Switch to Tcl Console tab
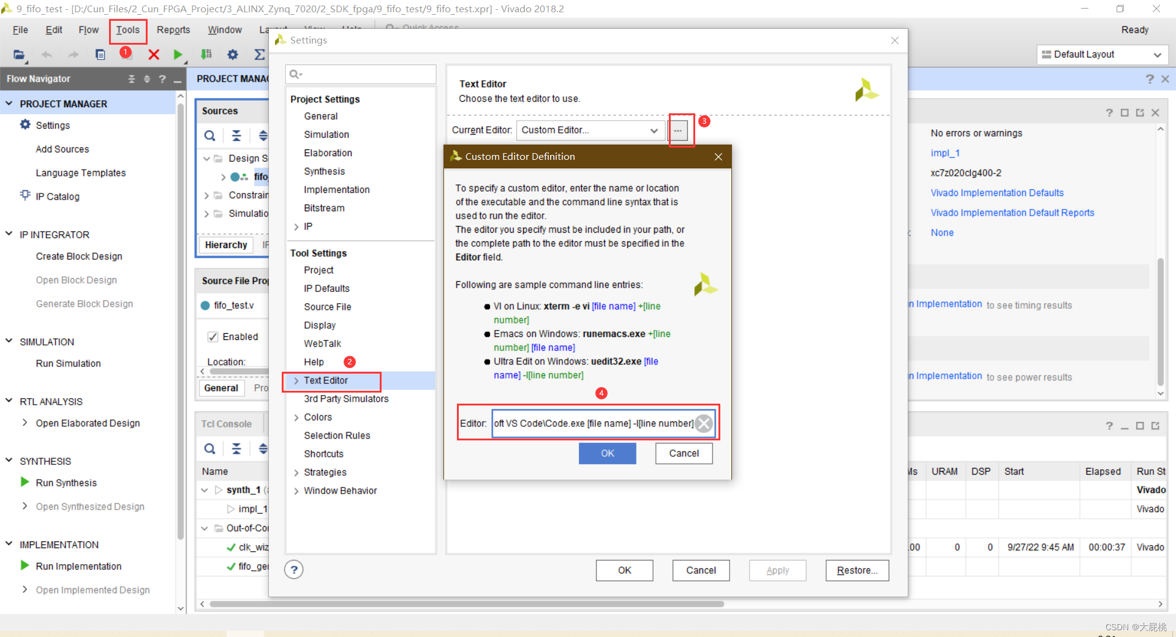The height and width of the screenshot is (637, 1176). coord(227,424)
